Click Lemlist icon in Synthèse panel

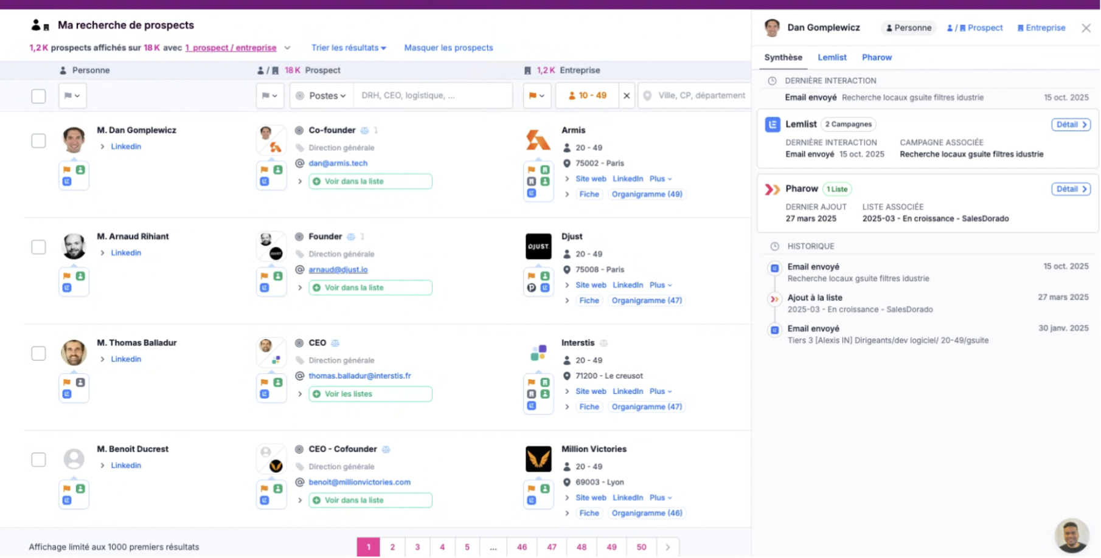coord(773,125)
